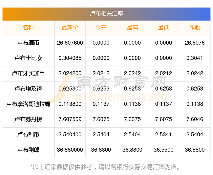Select the 昨收 column header
Screen dimensions: 213x175
pos(195,28)
